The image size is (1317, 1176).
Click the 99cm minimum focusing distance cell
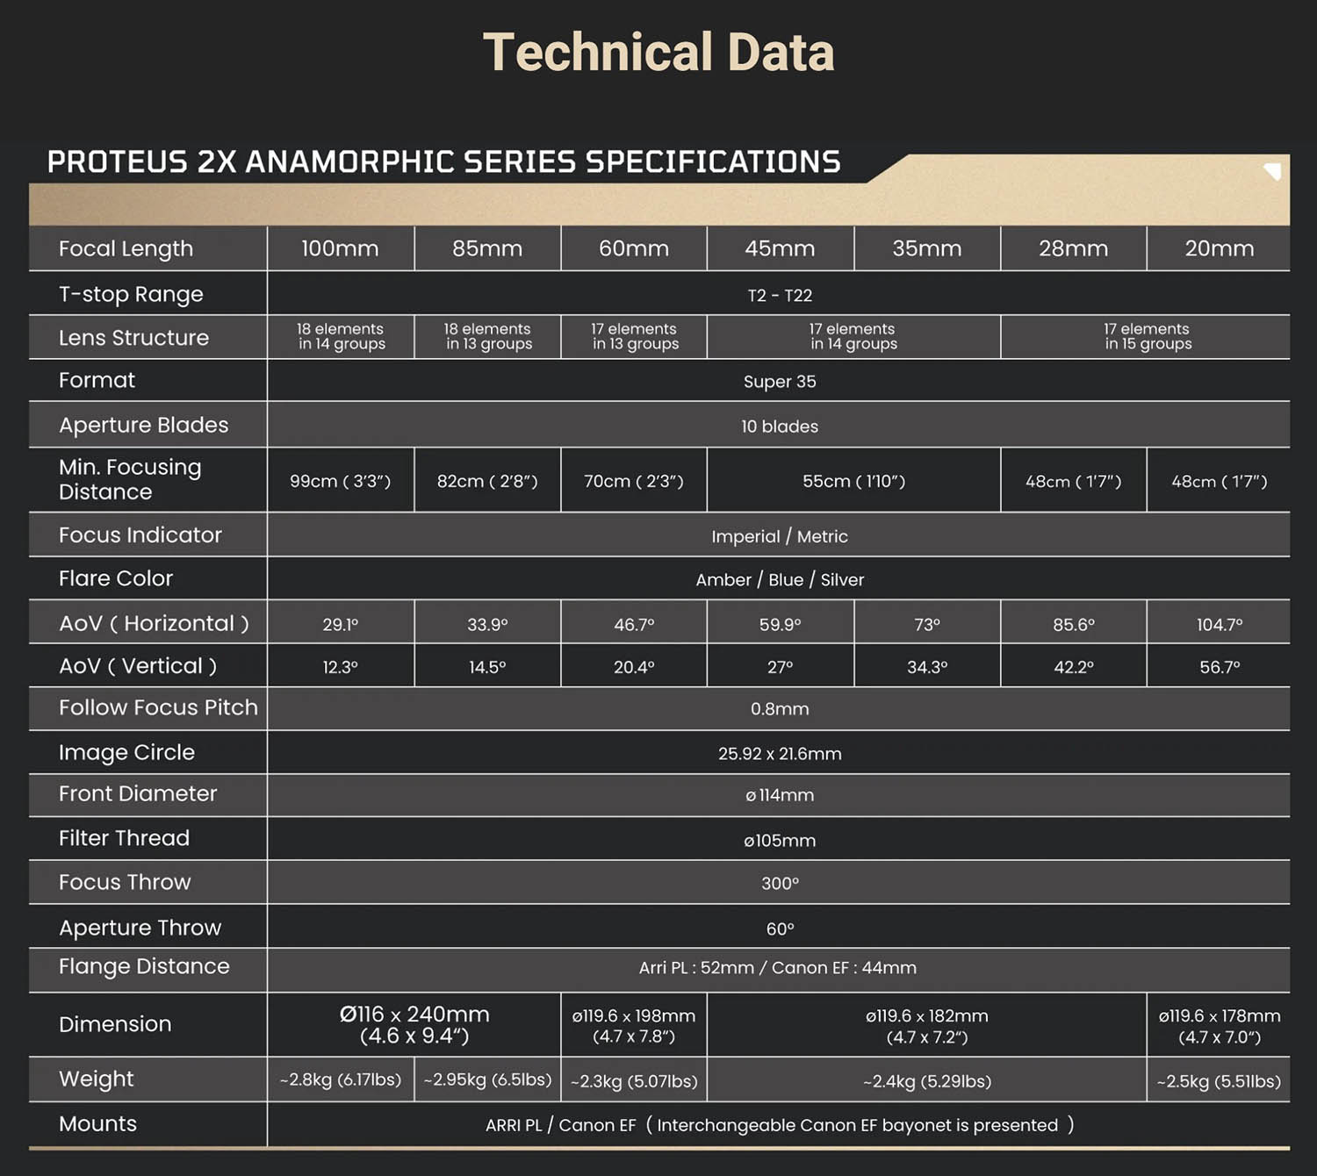(x=340, y=481)
